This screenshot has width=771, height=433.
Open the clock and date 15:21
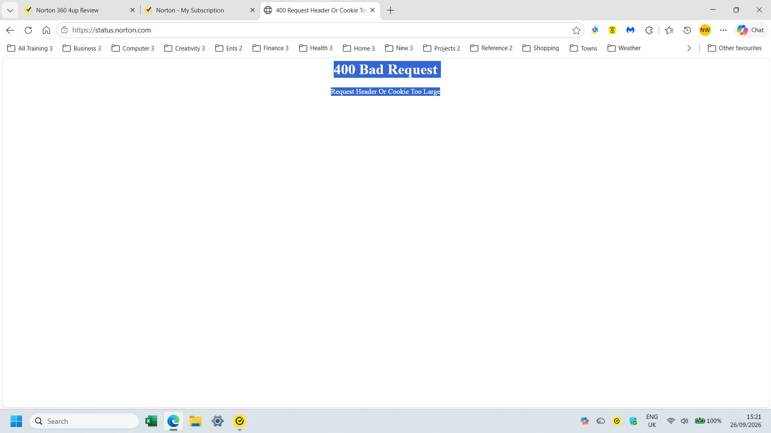[x=746, y=421]
